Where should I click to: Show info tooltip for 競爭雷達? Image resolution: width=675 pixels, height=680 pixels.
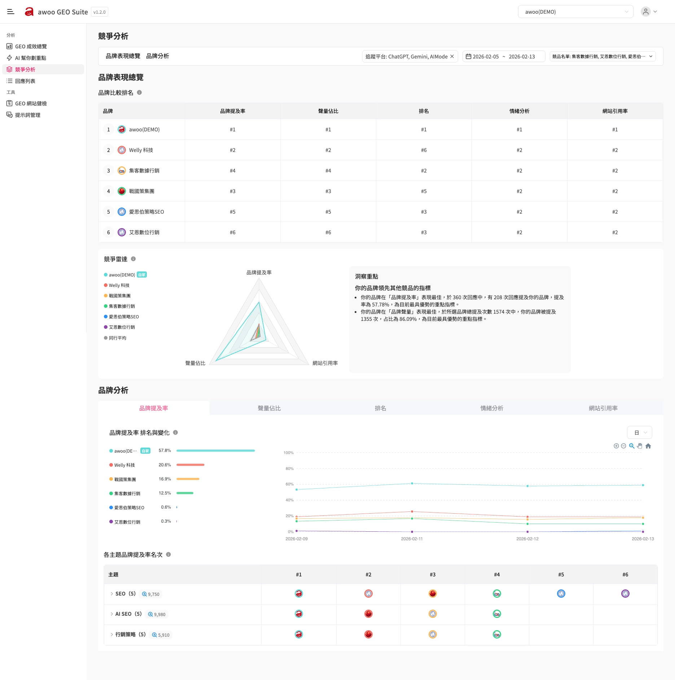133,259
